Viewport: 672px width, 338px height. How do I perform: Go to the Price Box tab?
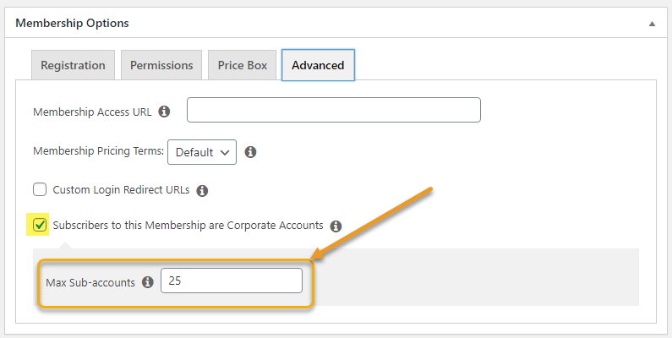(242, 65)
